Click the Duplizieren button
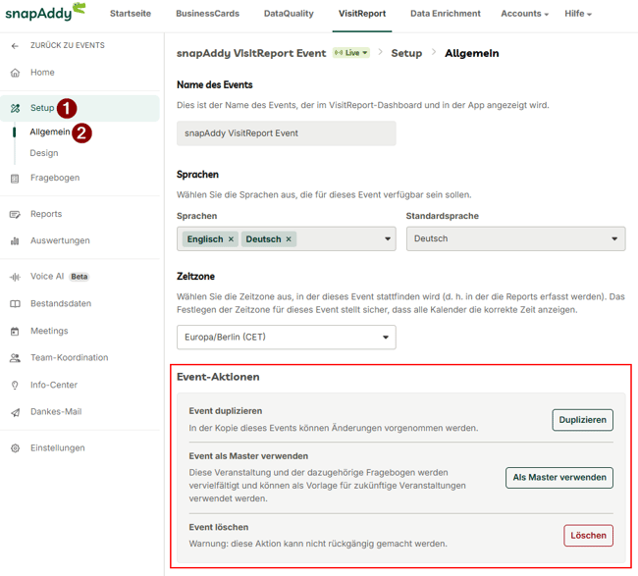 point(582,420)
